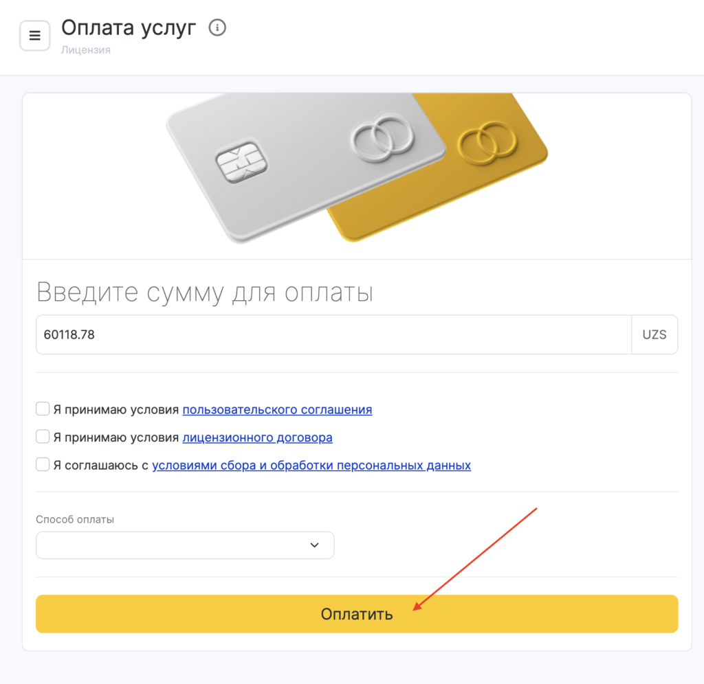This screenshot has width=704, height=684.
Task: Accept the пользовательского соглашения checkbox
Action: click(43, 409)
